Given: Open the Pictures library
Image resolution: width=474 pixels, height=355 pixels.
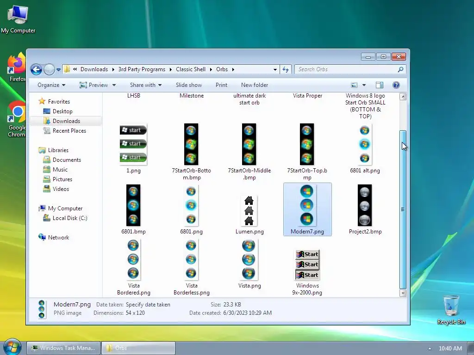Looking at the screenshot, I should 62,179.
